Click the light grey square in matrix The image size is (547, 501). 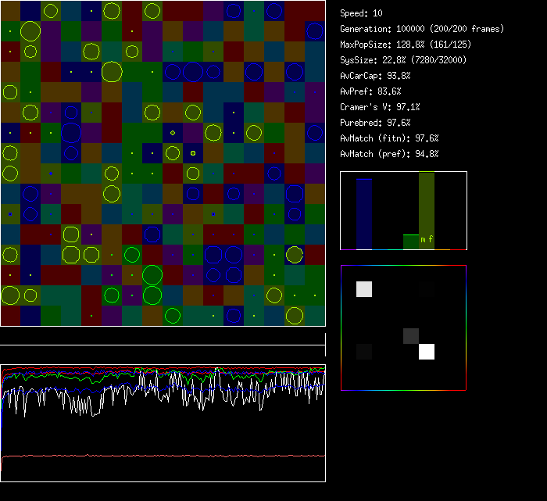pyautogui.click(x=364, y=289)
